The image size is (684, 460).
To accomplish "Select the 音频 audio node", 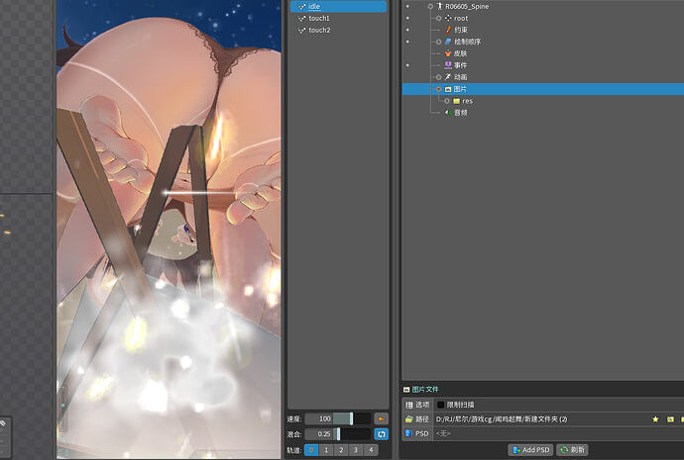I will (x=460, y=113).
